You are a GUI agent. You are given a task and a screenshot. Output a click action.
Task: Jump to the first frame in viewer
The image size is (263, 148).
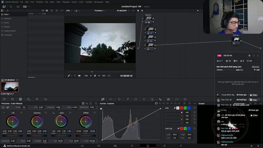click(x=86, y=76)
